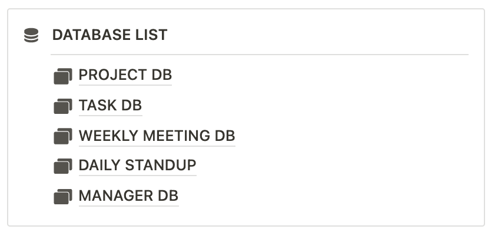Click the DAILY STANDUP page icon
The image size is (498, 236).
pyautogui.click(x=62, y=166)
